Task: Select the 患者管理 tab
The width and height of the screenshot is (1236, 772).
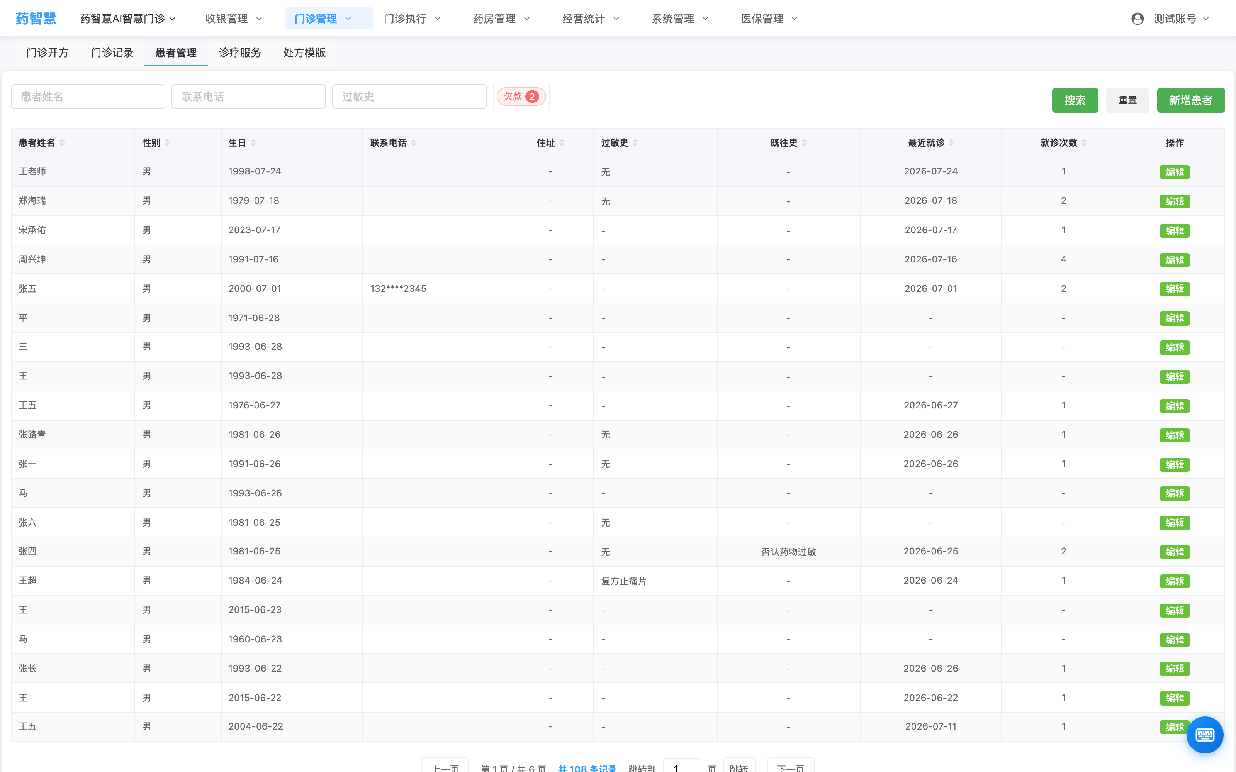Action: point(176,52)
